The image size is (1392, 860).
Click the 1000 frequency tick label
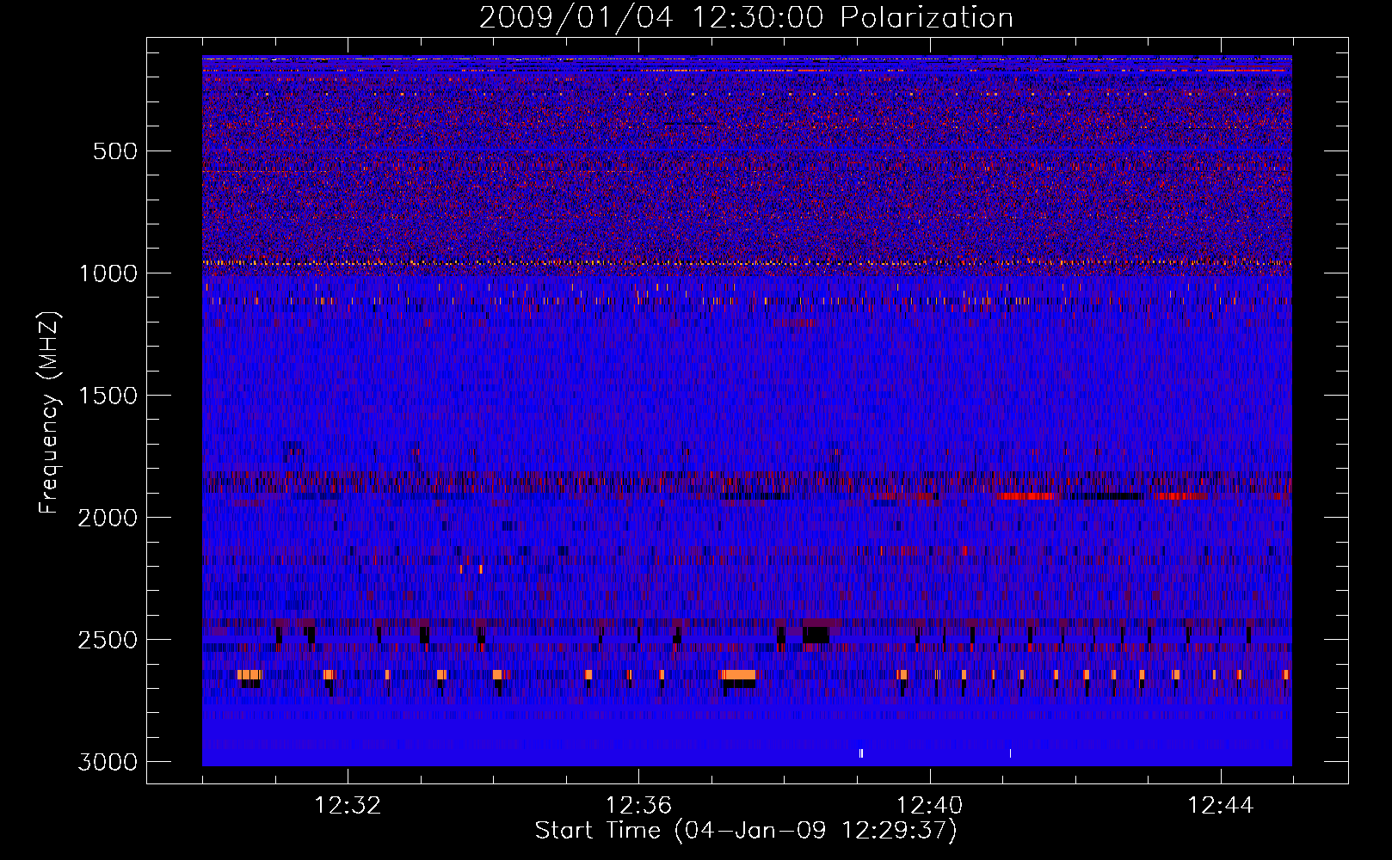pos(108,273)
